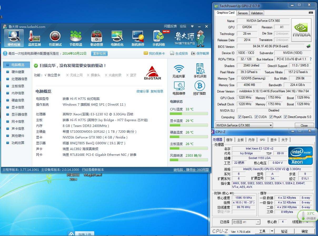318x236 pixels.
Task: Toggle the CUDA checkbox in GPU-Z
Action: pyautogui.click(x=256, y=117)
